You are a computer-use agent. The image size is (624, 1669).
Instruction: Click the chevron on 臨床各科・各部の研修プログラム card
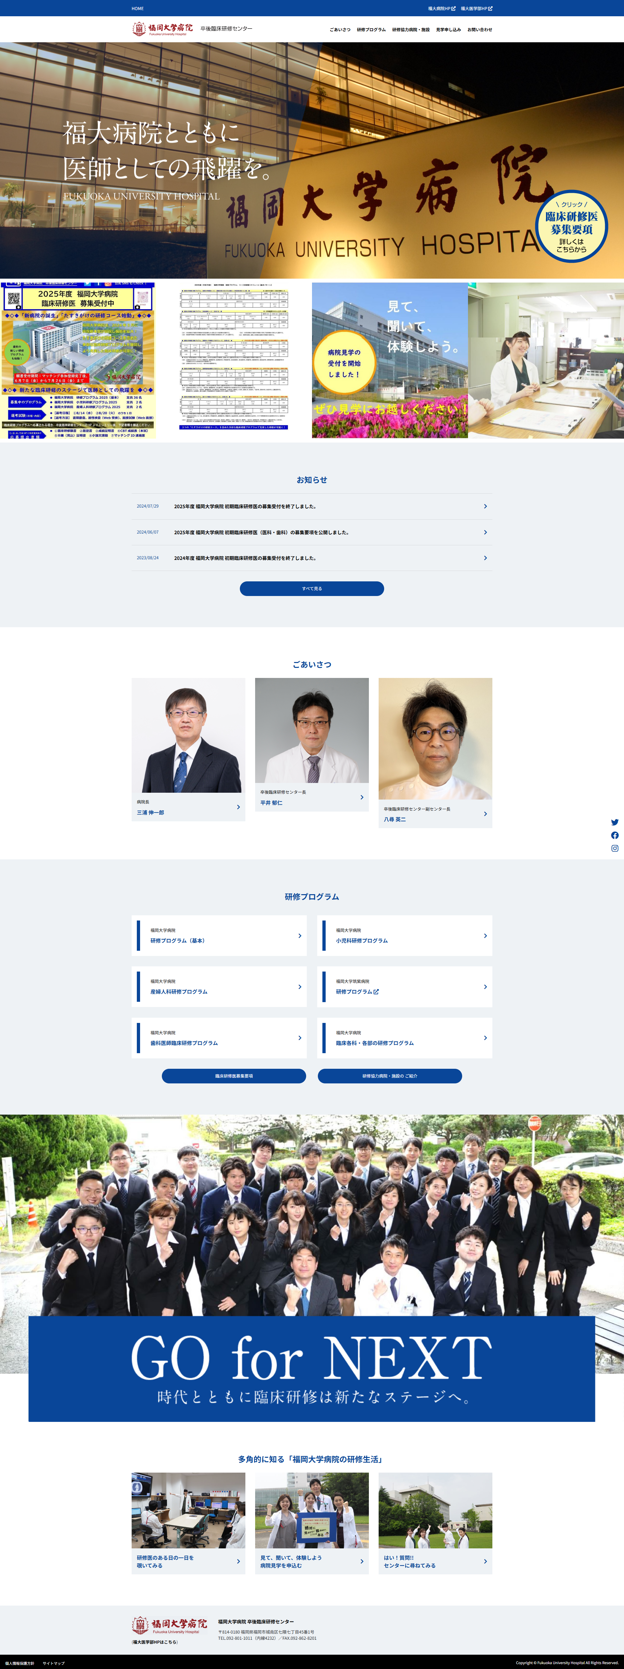click(x=485, y=1038)
